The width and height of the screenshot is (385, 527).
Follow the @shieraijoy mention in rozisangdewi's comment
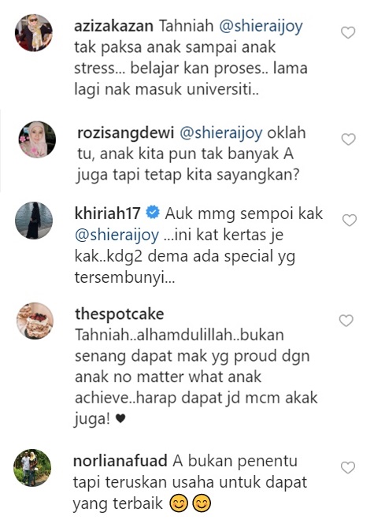tap(221, 133)
